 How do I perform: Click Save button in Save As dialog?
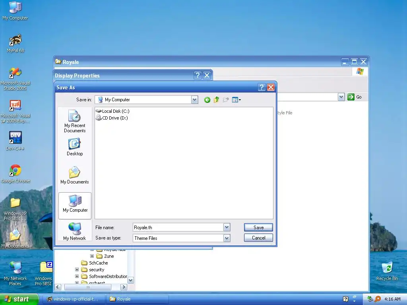(258, 228)
